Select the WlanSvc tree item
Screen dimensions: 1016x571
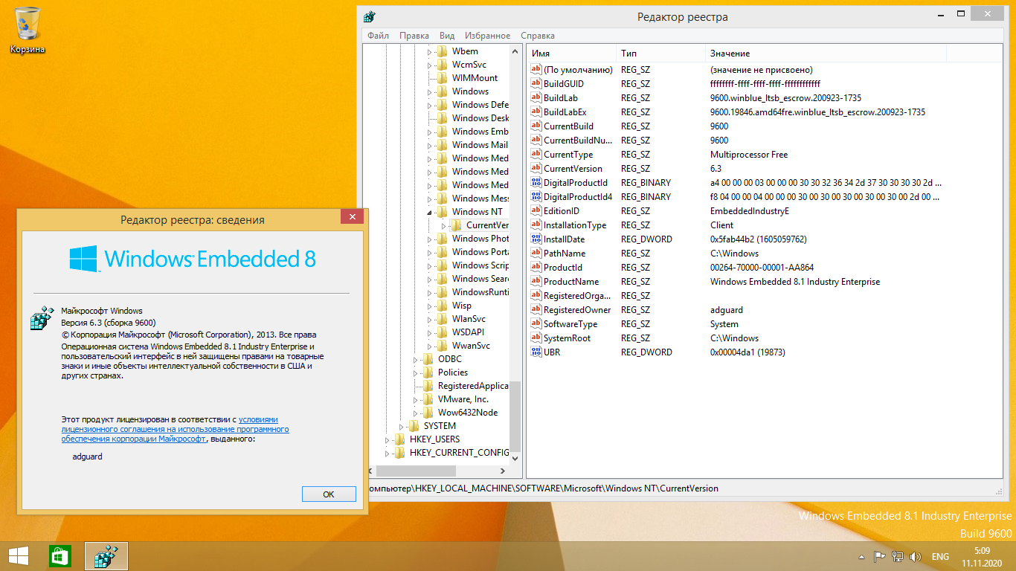point(469,319)
